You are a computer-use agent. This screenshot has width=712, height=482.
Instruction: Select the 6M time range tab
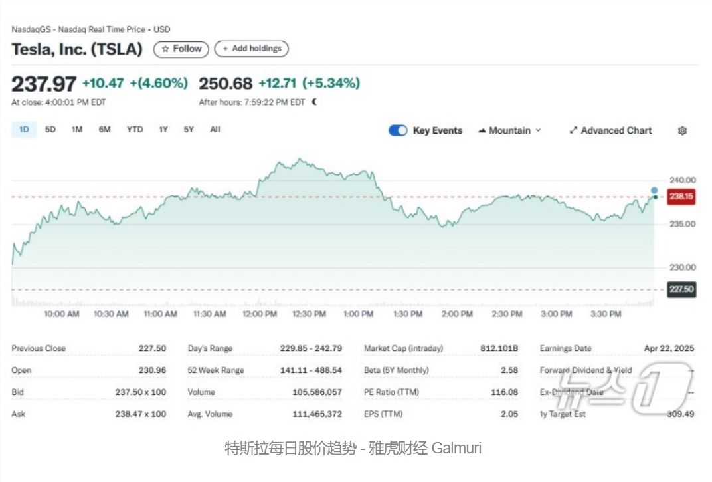[x=104, y=130]
